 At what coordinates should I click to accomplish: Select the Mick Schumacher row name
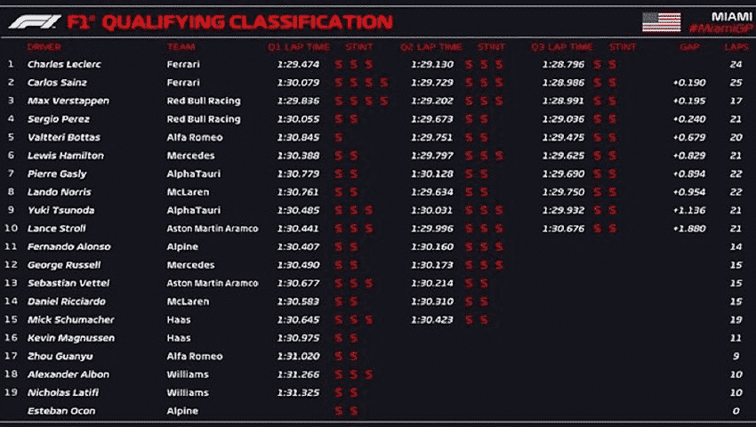point(71,320)
